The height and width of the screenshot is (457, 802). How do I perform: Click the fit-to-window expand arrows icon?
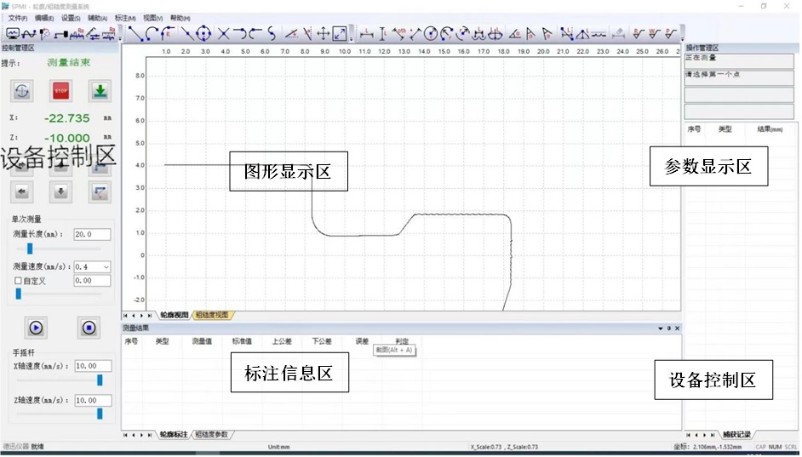pos(340,34)
